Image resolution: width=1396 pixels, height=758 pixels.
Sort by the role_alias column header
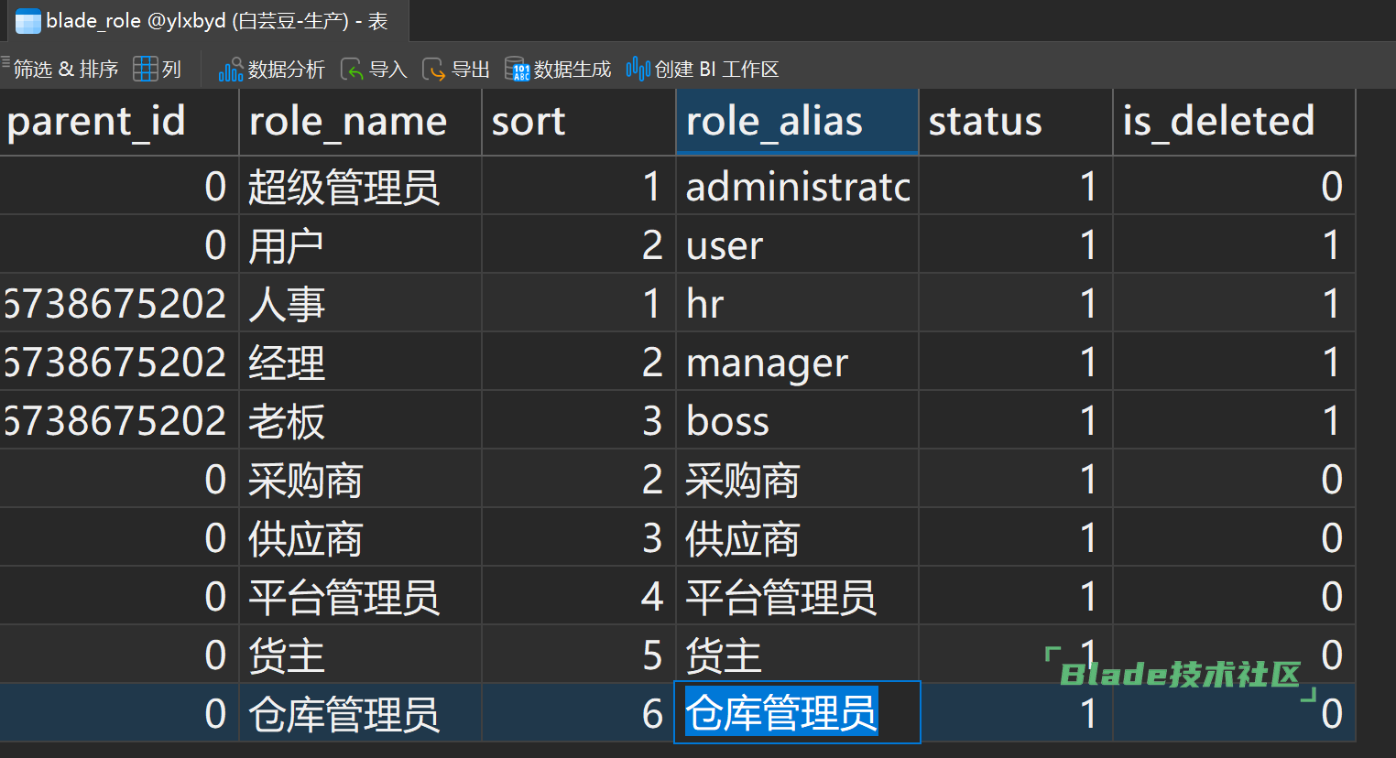point(796,122)
